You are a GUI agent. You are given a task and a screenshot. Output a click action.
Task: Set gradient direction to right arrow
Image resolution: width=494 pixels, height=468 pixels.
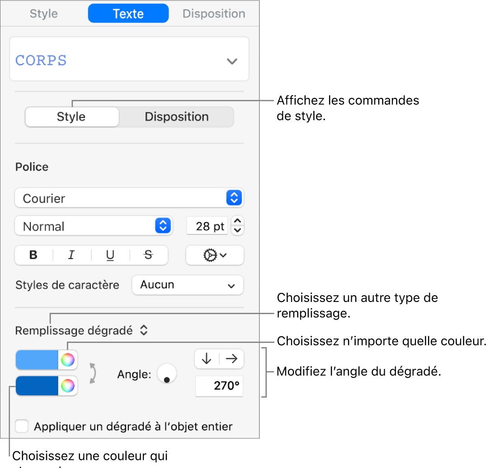click(231, 359)
